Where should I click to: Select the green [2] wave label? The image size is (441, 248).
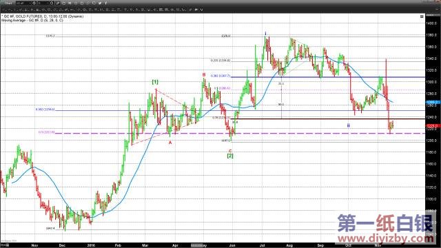click(x=230, y=156)
